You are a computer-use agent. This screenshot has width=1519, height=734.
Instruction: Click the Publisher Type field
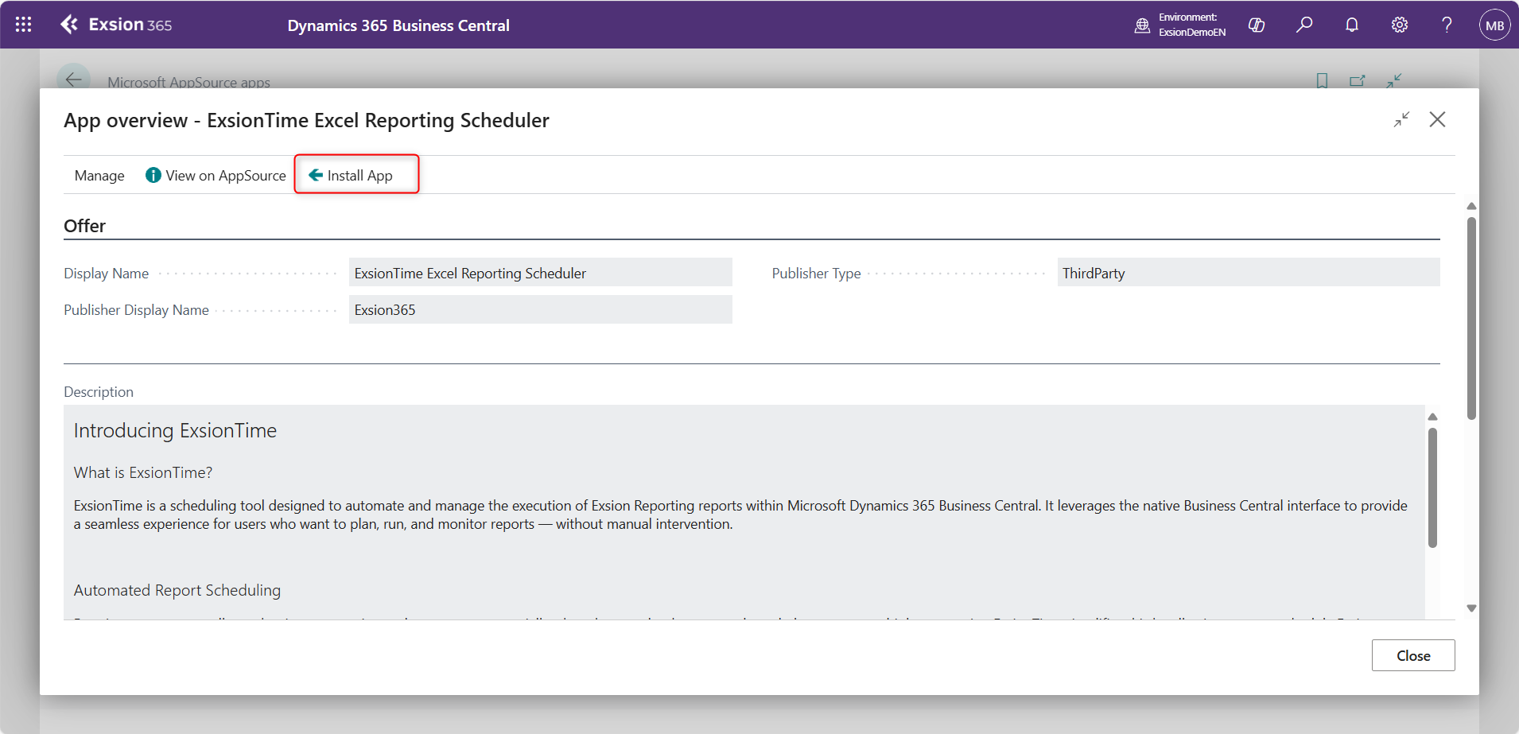[x=1249, y=273]
